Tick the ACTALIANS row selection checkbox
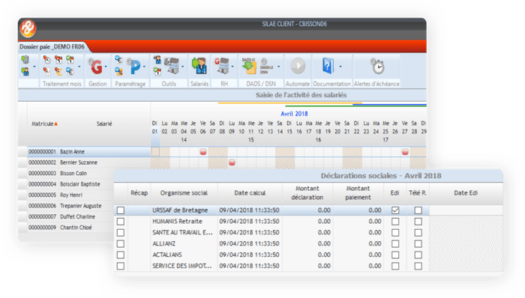Image resolution: width=525 pixels, height=298 pixels. 121,255
